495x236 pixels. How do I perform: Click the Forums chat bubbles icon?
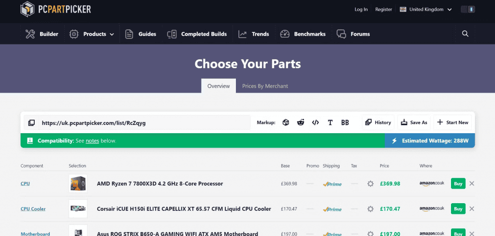point(341,34)
